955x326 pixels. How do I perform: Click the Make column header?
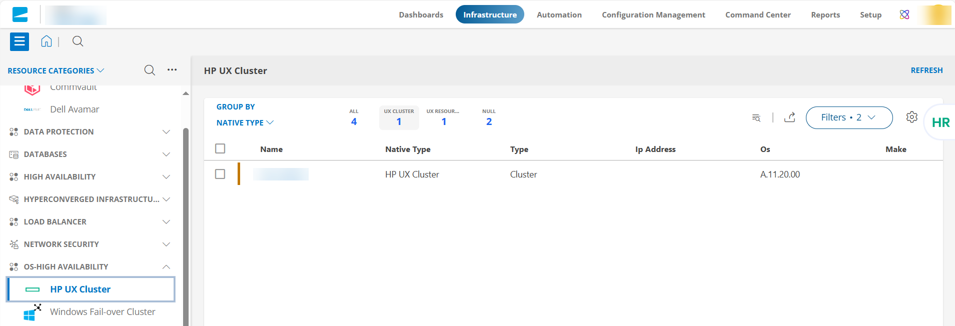[x=895, y=149]
